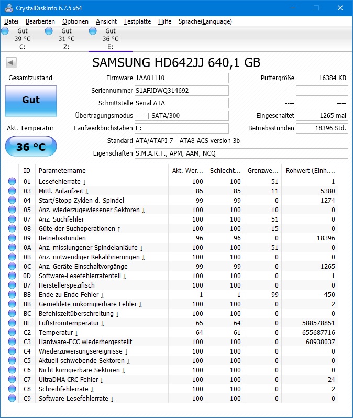This screenshot has height=418, width=353.
Task: Click the ID column header
Action: (27, 170)
